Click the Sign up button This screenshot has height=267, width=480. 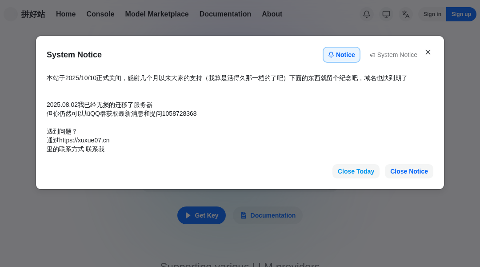pyautogui.click(x=461, y=14)
